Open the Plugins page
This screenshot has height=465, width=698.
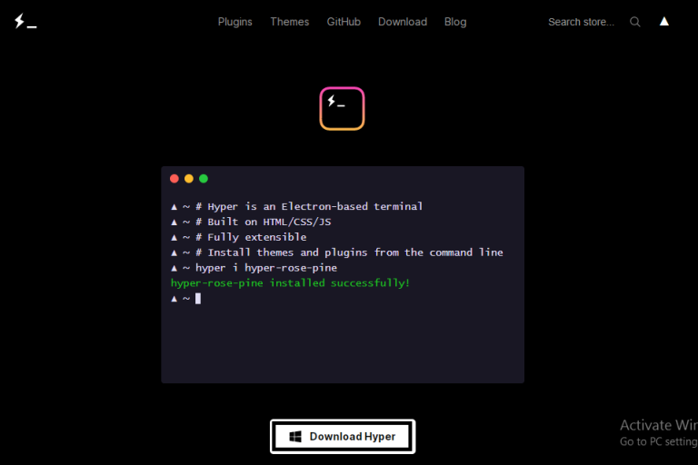235,22
